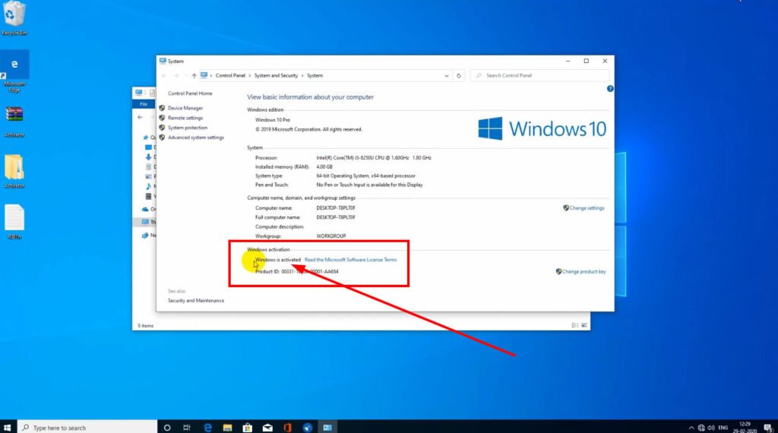
Task: Open System protection in the sidebar
Action: tap(188, 128)
